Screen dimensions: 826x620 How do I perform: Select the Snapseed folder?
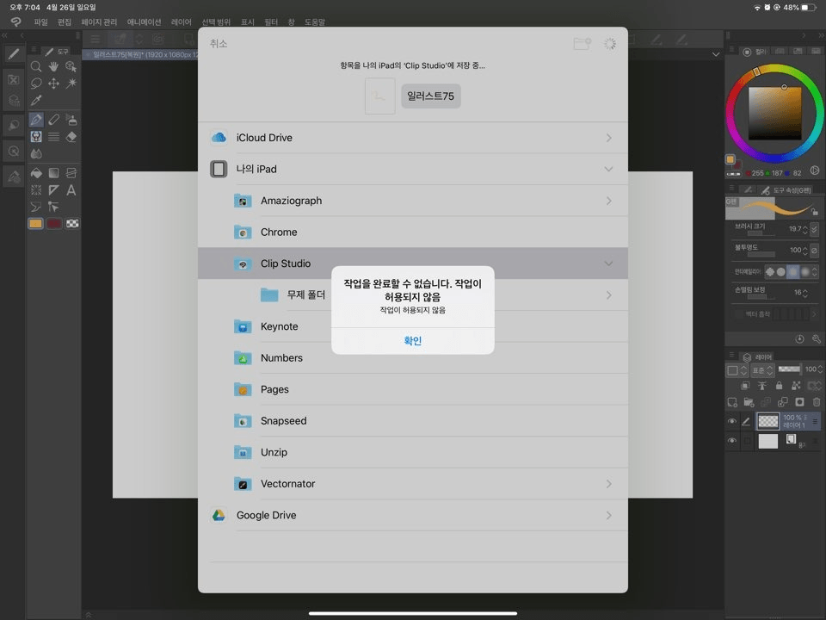[x=412, y=421]
